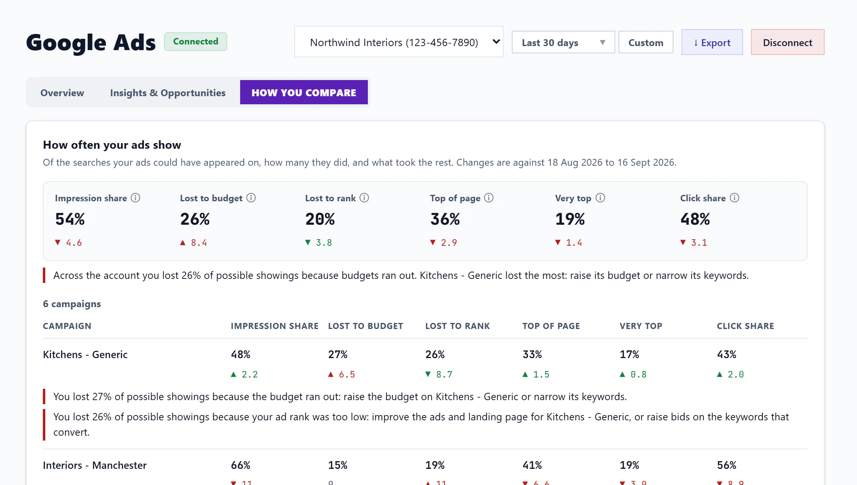
Task: Click Kitchens - Generic 8.7 lost to rank change
Action: (x=439, y=374)
